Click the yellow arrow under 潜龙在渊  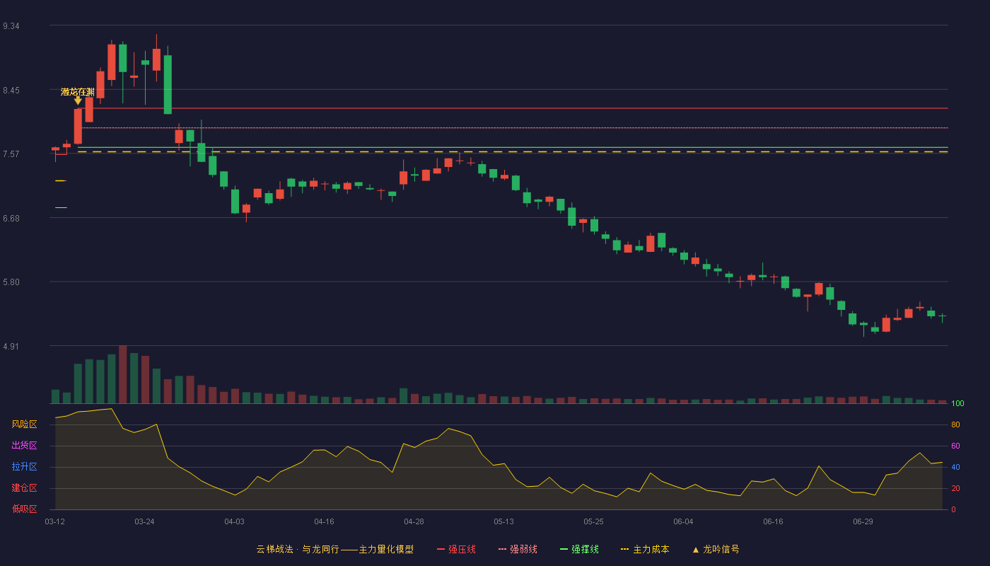point(78,101)
